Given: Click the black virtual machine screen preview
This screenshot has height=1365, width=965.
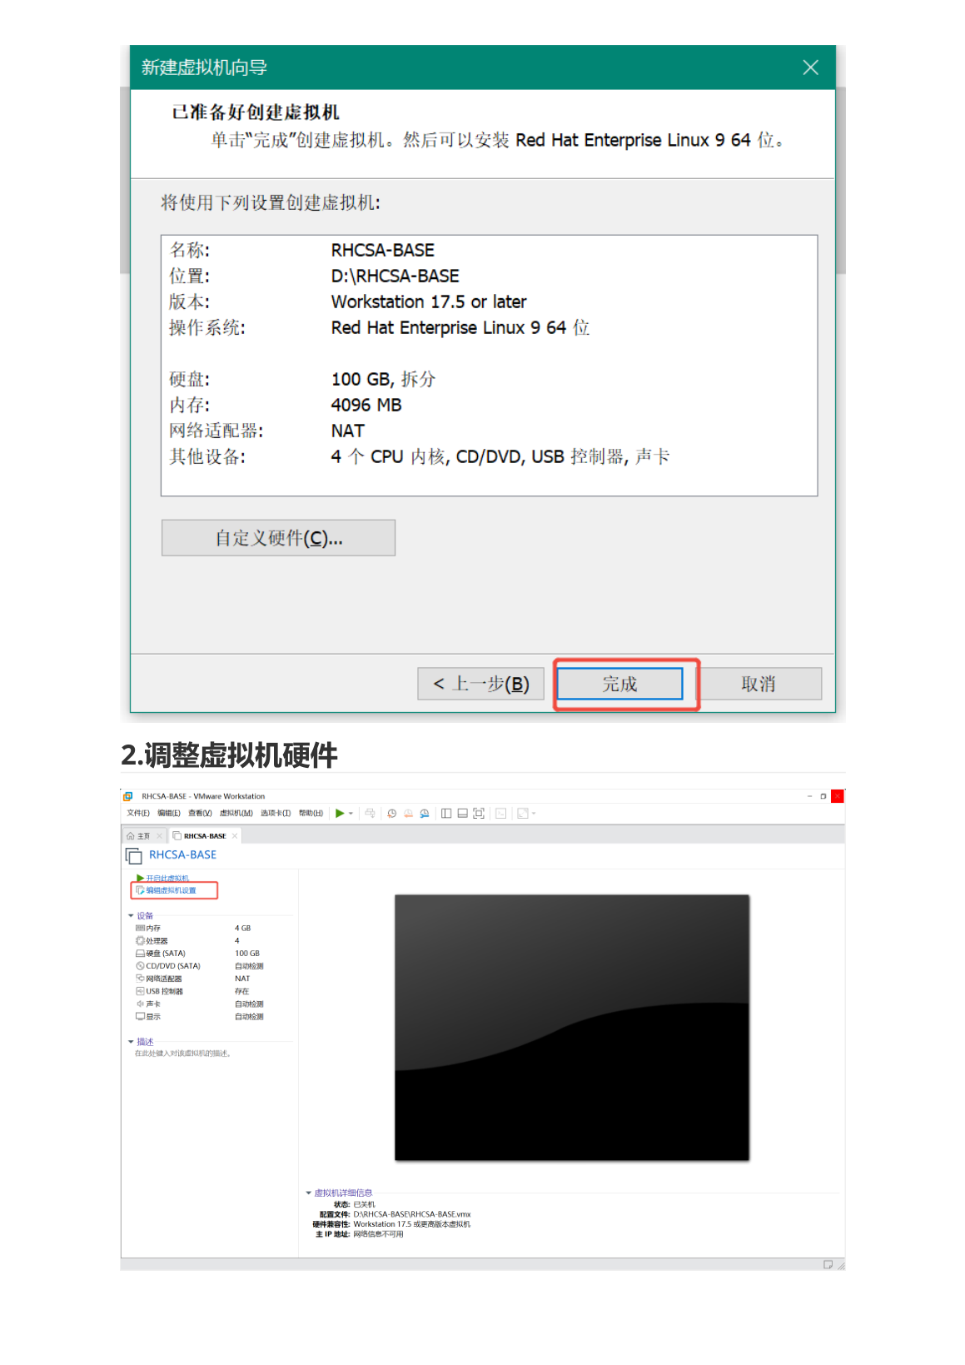Looking at the screenshot, I should click(x=572, y=1028).
